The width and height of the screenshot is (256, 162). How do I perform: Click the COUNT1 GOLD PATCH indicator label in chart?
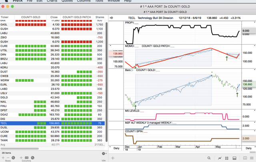point(156,46)
